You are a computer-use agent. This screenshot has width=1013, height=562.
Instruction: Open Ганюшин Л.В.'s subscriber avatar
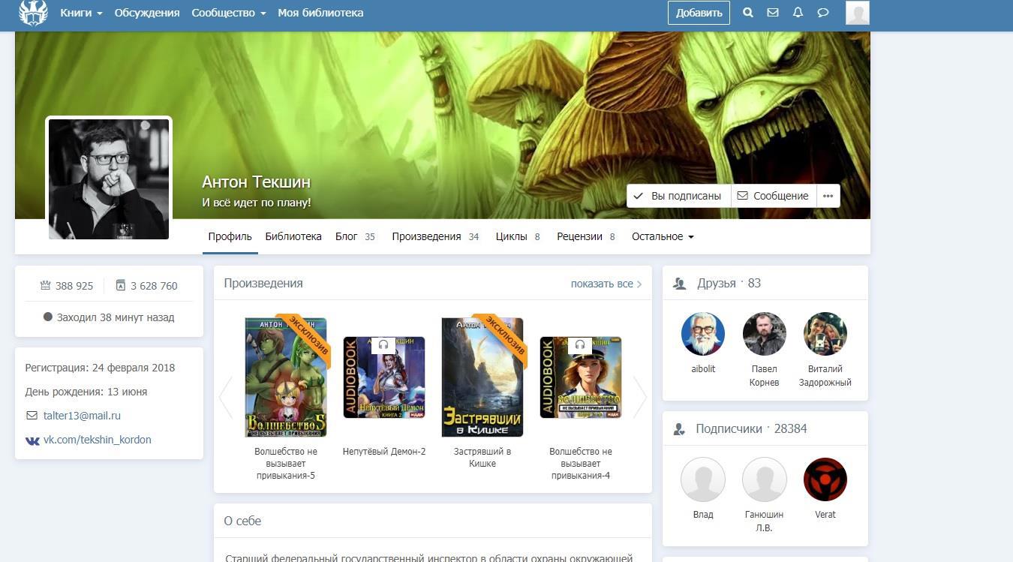(765, 479)
